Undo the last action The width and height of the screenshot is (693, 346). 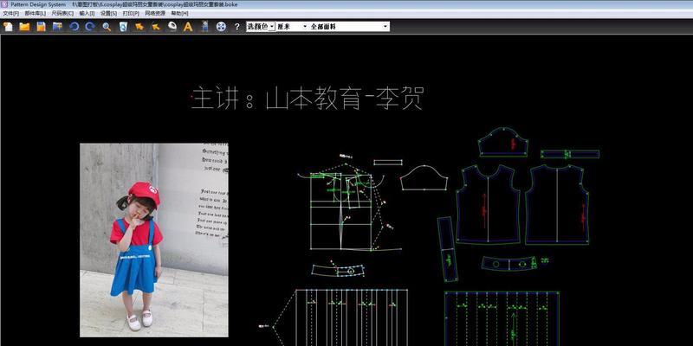[74, 27]
